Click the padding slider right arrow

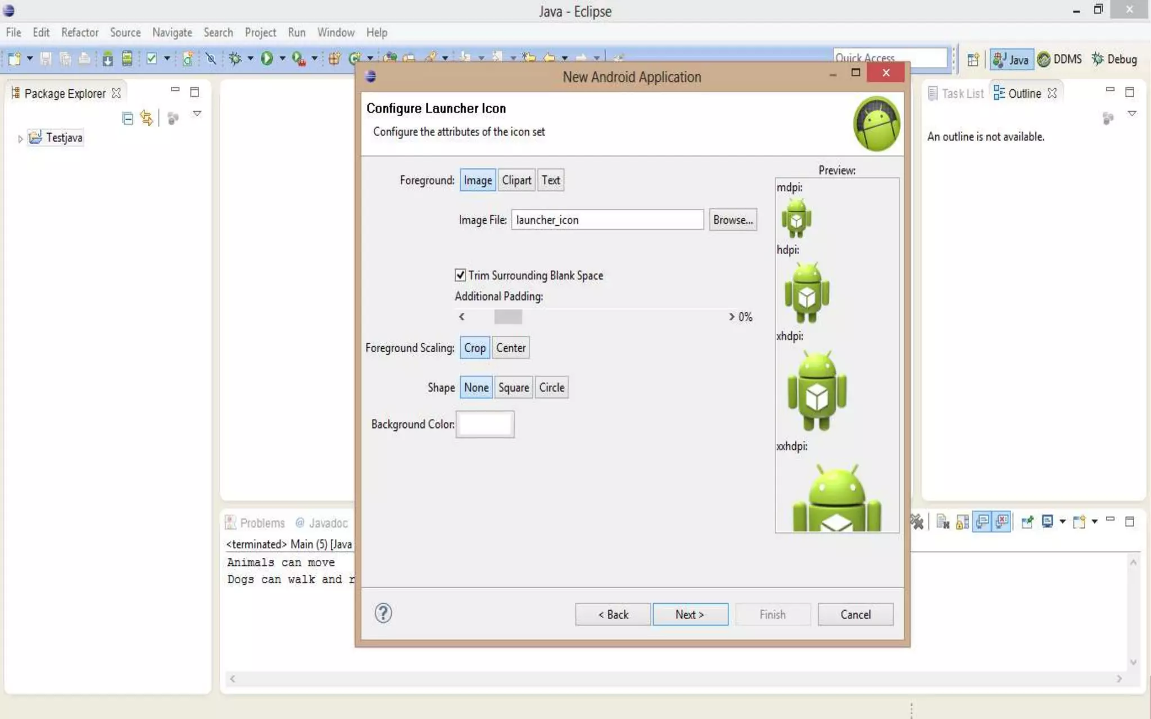(x=731, y=317)
